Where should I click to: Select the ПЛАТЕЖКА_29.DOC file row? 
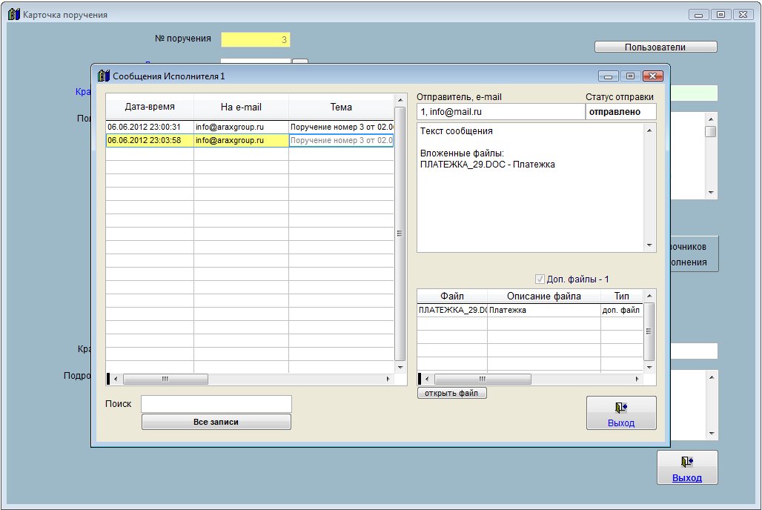[452, 310]
